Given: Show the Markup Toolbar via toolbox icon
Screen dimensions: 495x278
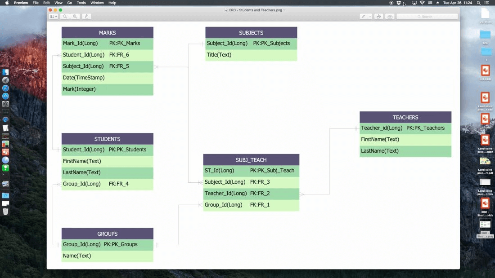Looking at the screenshot, I should pos(390,17).
